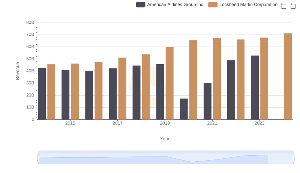300x173 pixels.
Task: Click the American Airlines 2020 bar
Action: coord(184,109)
